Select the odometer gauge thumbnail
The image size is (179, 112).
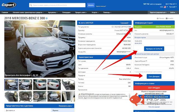[x=40, y=96]
